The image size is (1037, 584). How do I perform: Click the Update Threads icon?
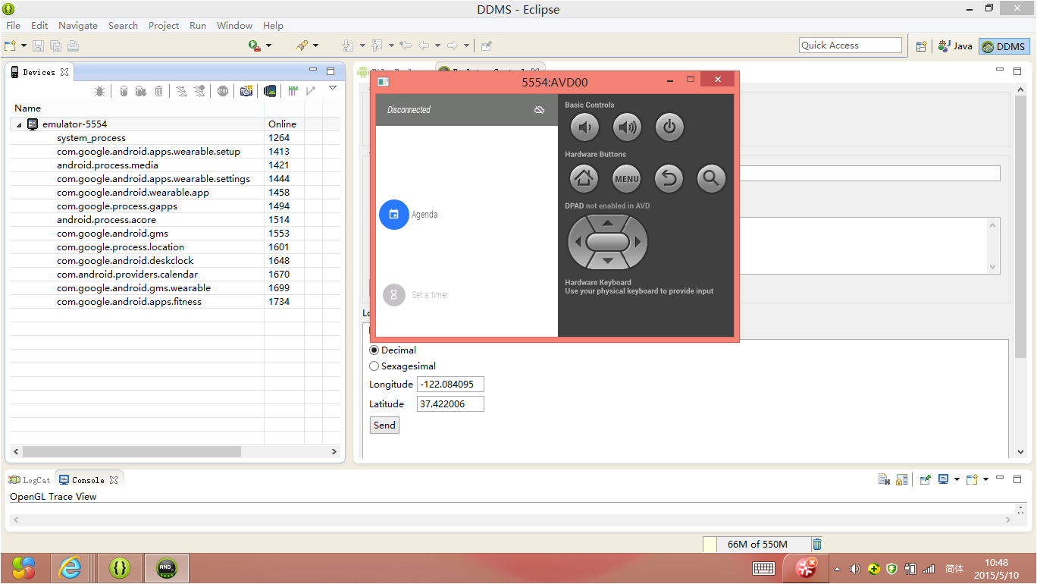pyautogui.click(x=181, y=91)
